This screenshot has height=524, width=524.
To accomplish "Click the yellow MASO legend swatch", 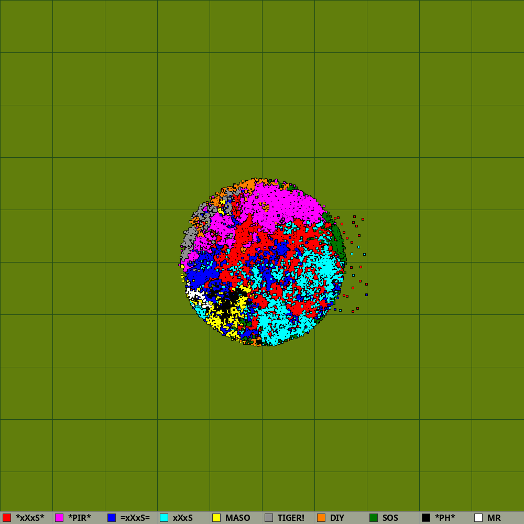I will [x=216, y=518].
